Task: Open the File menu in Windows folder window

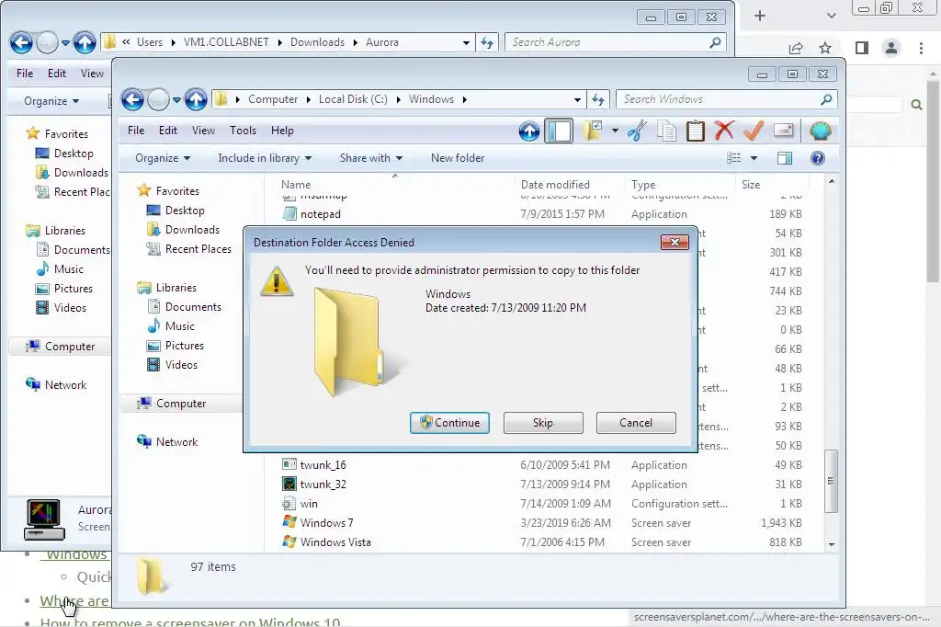Action: (136, 131)
